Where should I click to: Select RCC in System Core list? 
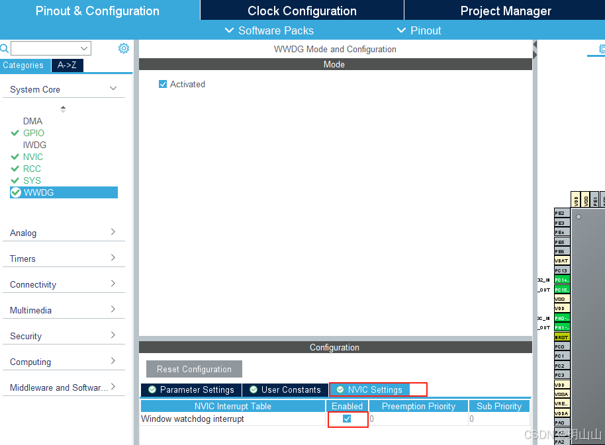(x=32, y=169)
